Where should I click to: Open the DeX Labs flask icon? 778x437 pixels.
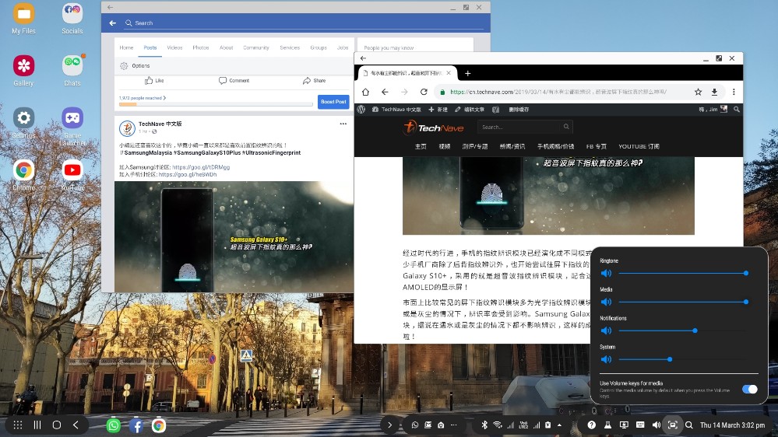[x=607, y=425]
